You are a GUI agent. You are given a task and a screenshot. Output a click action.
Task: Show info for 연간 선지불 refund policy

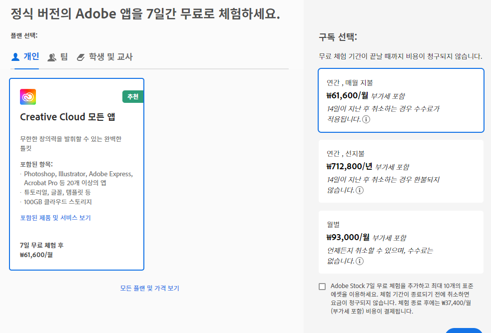point(360,190)
